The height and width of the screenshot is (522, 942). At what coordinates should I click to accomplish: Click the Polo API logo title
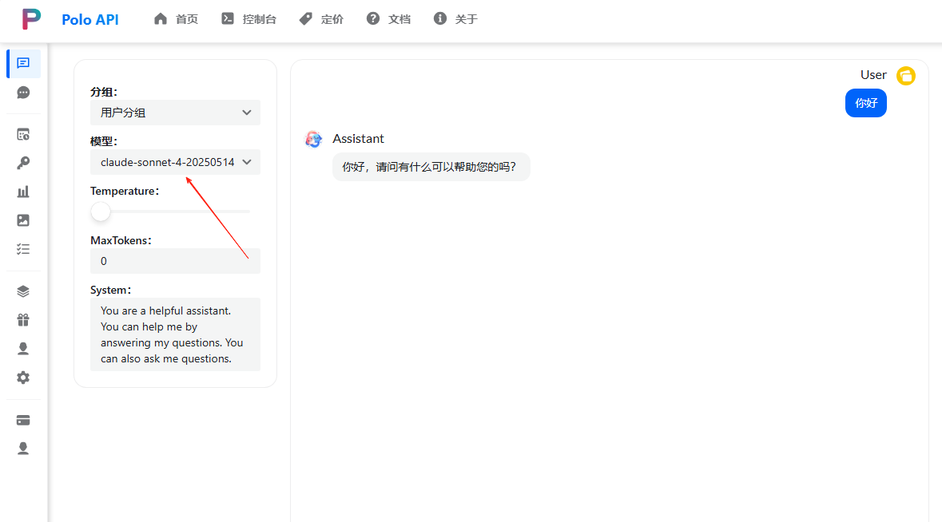coord(89,19)
